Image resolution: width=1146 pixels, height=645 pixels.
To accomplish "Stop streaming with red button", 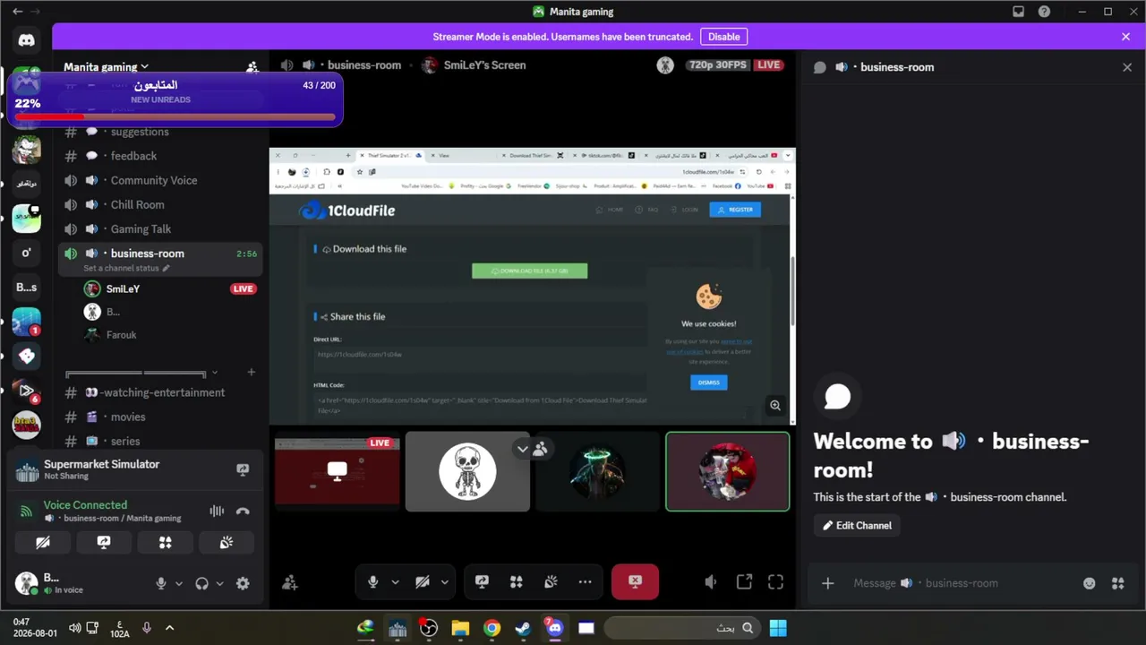I will point(635,582).
